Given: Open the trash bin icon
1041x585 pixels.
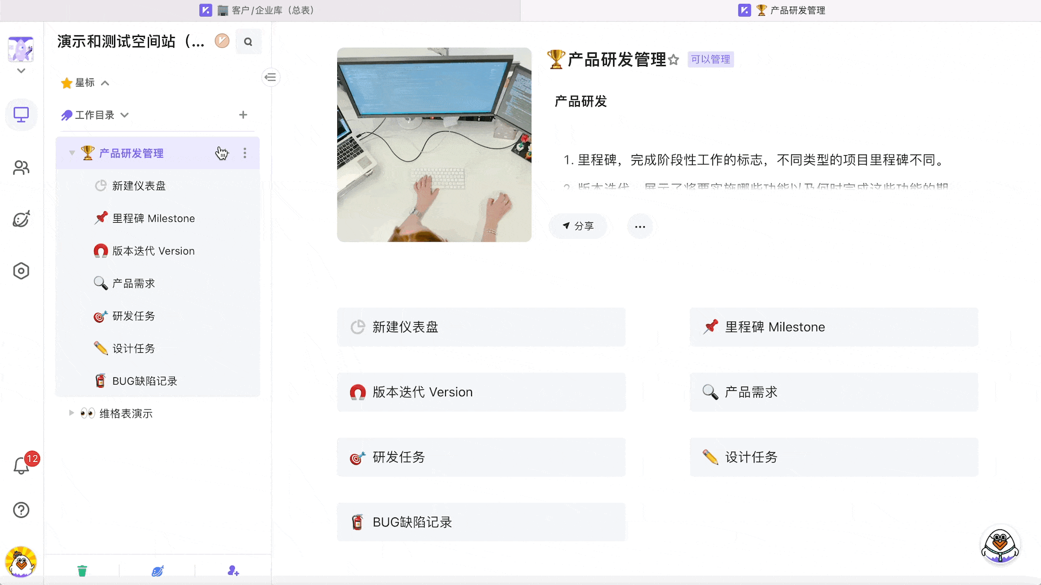Looking at the screenshot, I should click(82, 571).
